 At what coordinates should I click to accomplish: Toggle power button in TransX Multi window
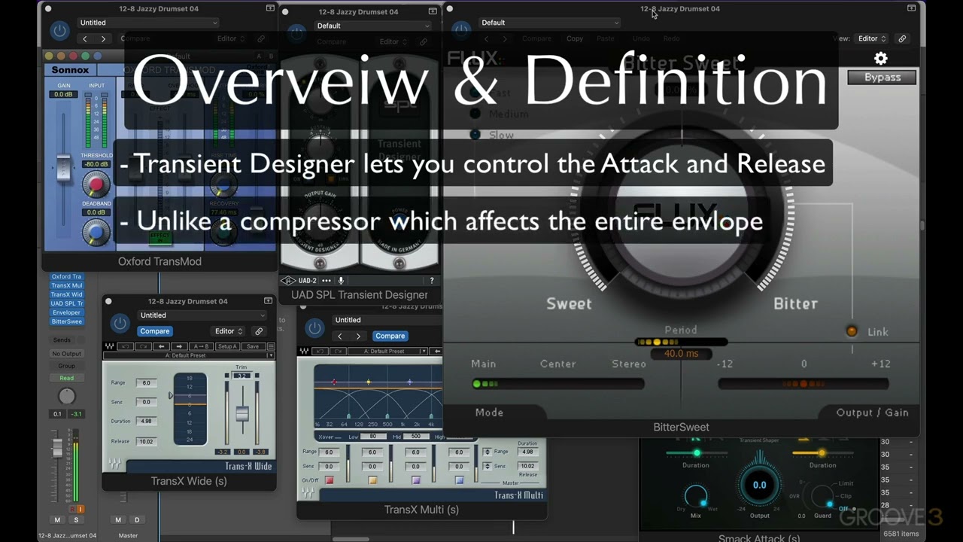pyautogui.click(x=314, y=327)
